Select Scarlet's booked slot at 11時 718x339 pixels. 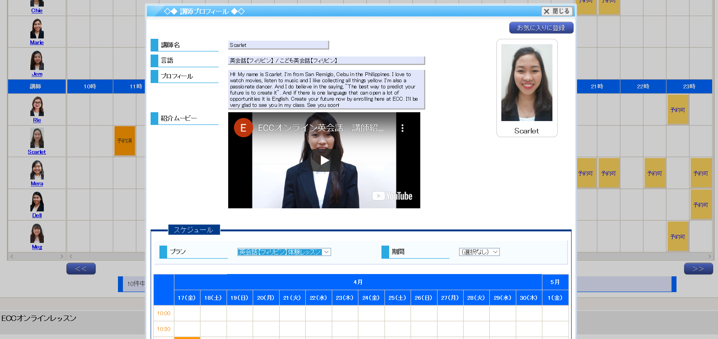(x=124, y=141)
